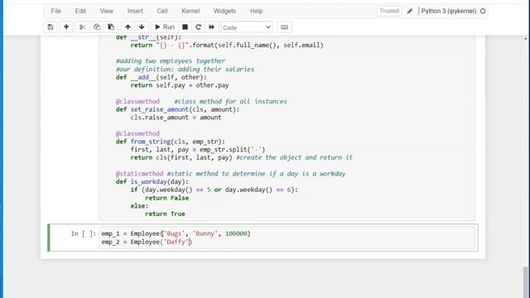Click the cls.raise_amount = amount line
The width and height of the screenshot is (530, 298).
tap(176, 118)
